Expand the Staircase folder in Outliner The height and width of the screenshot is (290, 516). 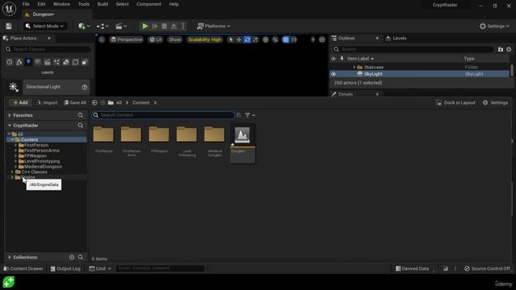(355, 67)
